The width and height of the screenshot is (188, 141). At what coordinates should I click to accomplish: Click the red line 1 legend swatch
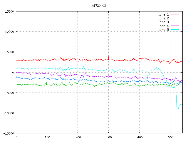pyautogui.click(x=175, y=14)
